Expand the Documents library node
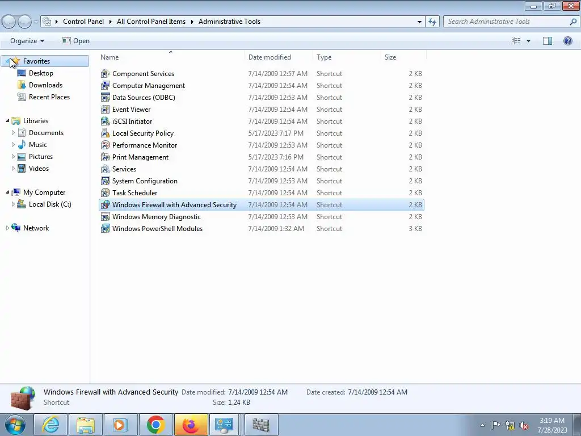The width and height of the screenshot is (581, 436). click(x=14, y=133)
